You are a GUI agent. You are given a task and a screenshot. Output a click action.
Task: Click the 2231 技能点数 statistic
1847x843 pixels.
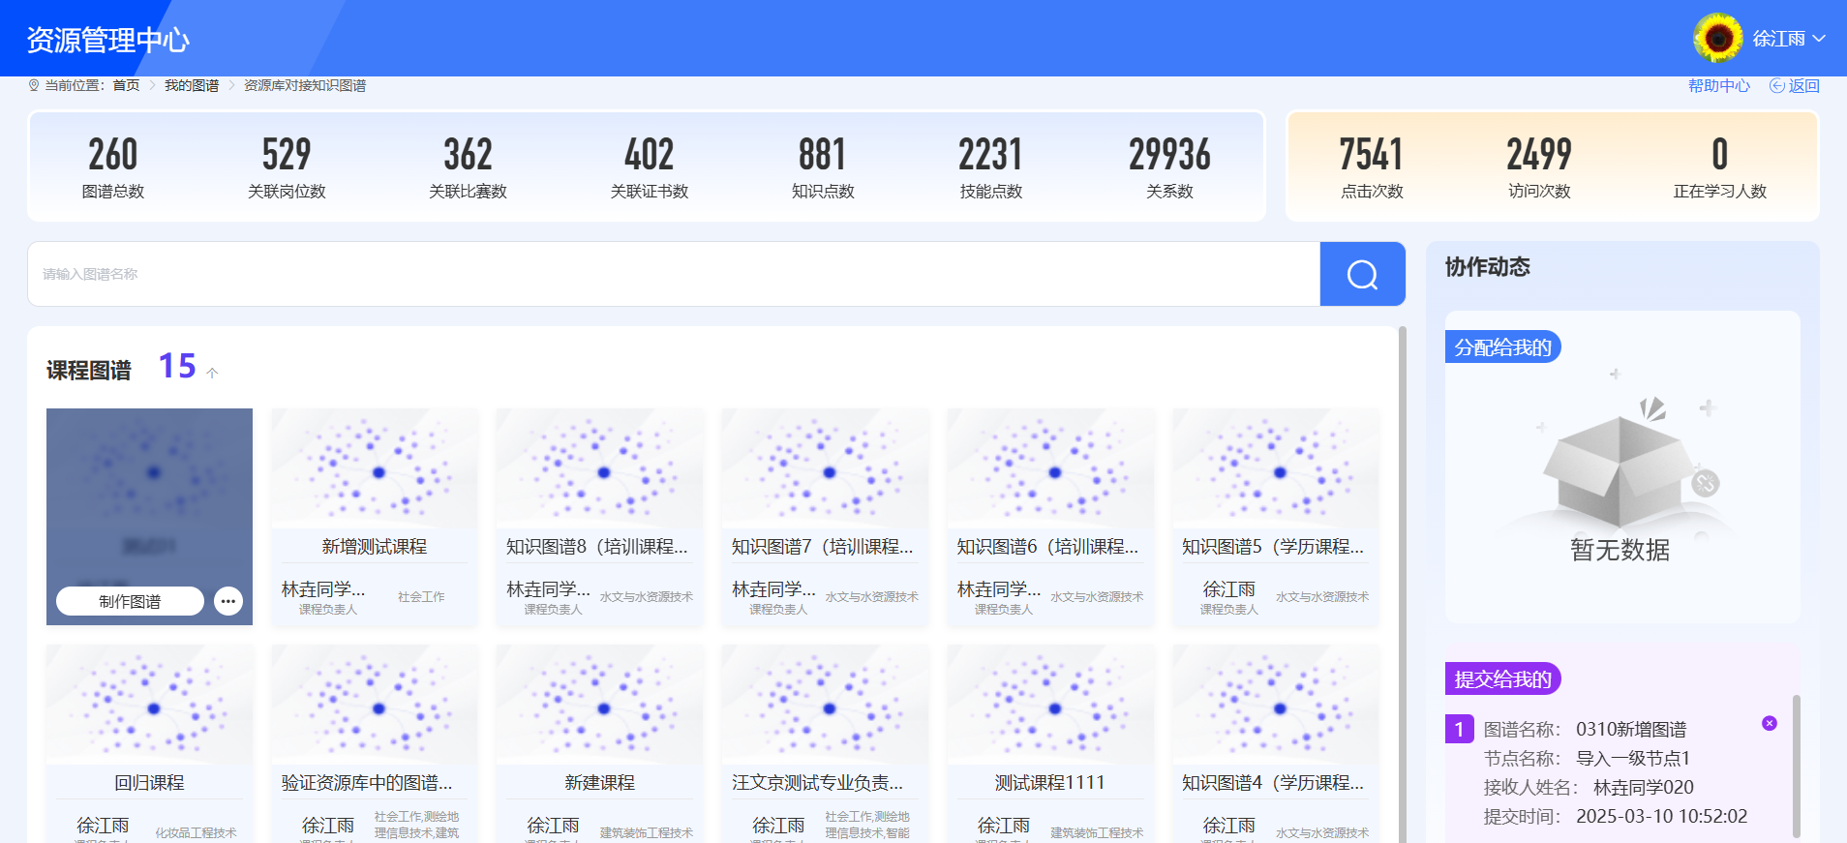(991, 166)
